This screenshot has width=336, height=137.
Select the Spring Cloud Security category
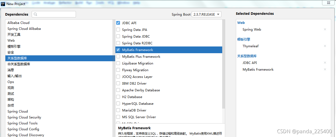pyautogui.click(x=60, y=117)
